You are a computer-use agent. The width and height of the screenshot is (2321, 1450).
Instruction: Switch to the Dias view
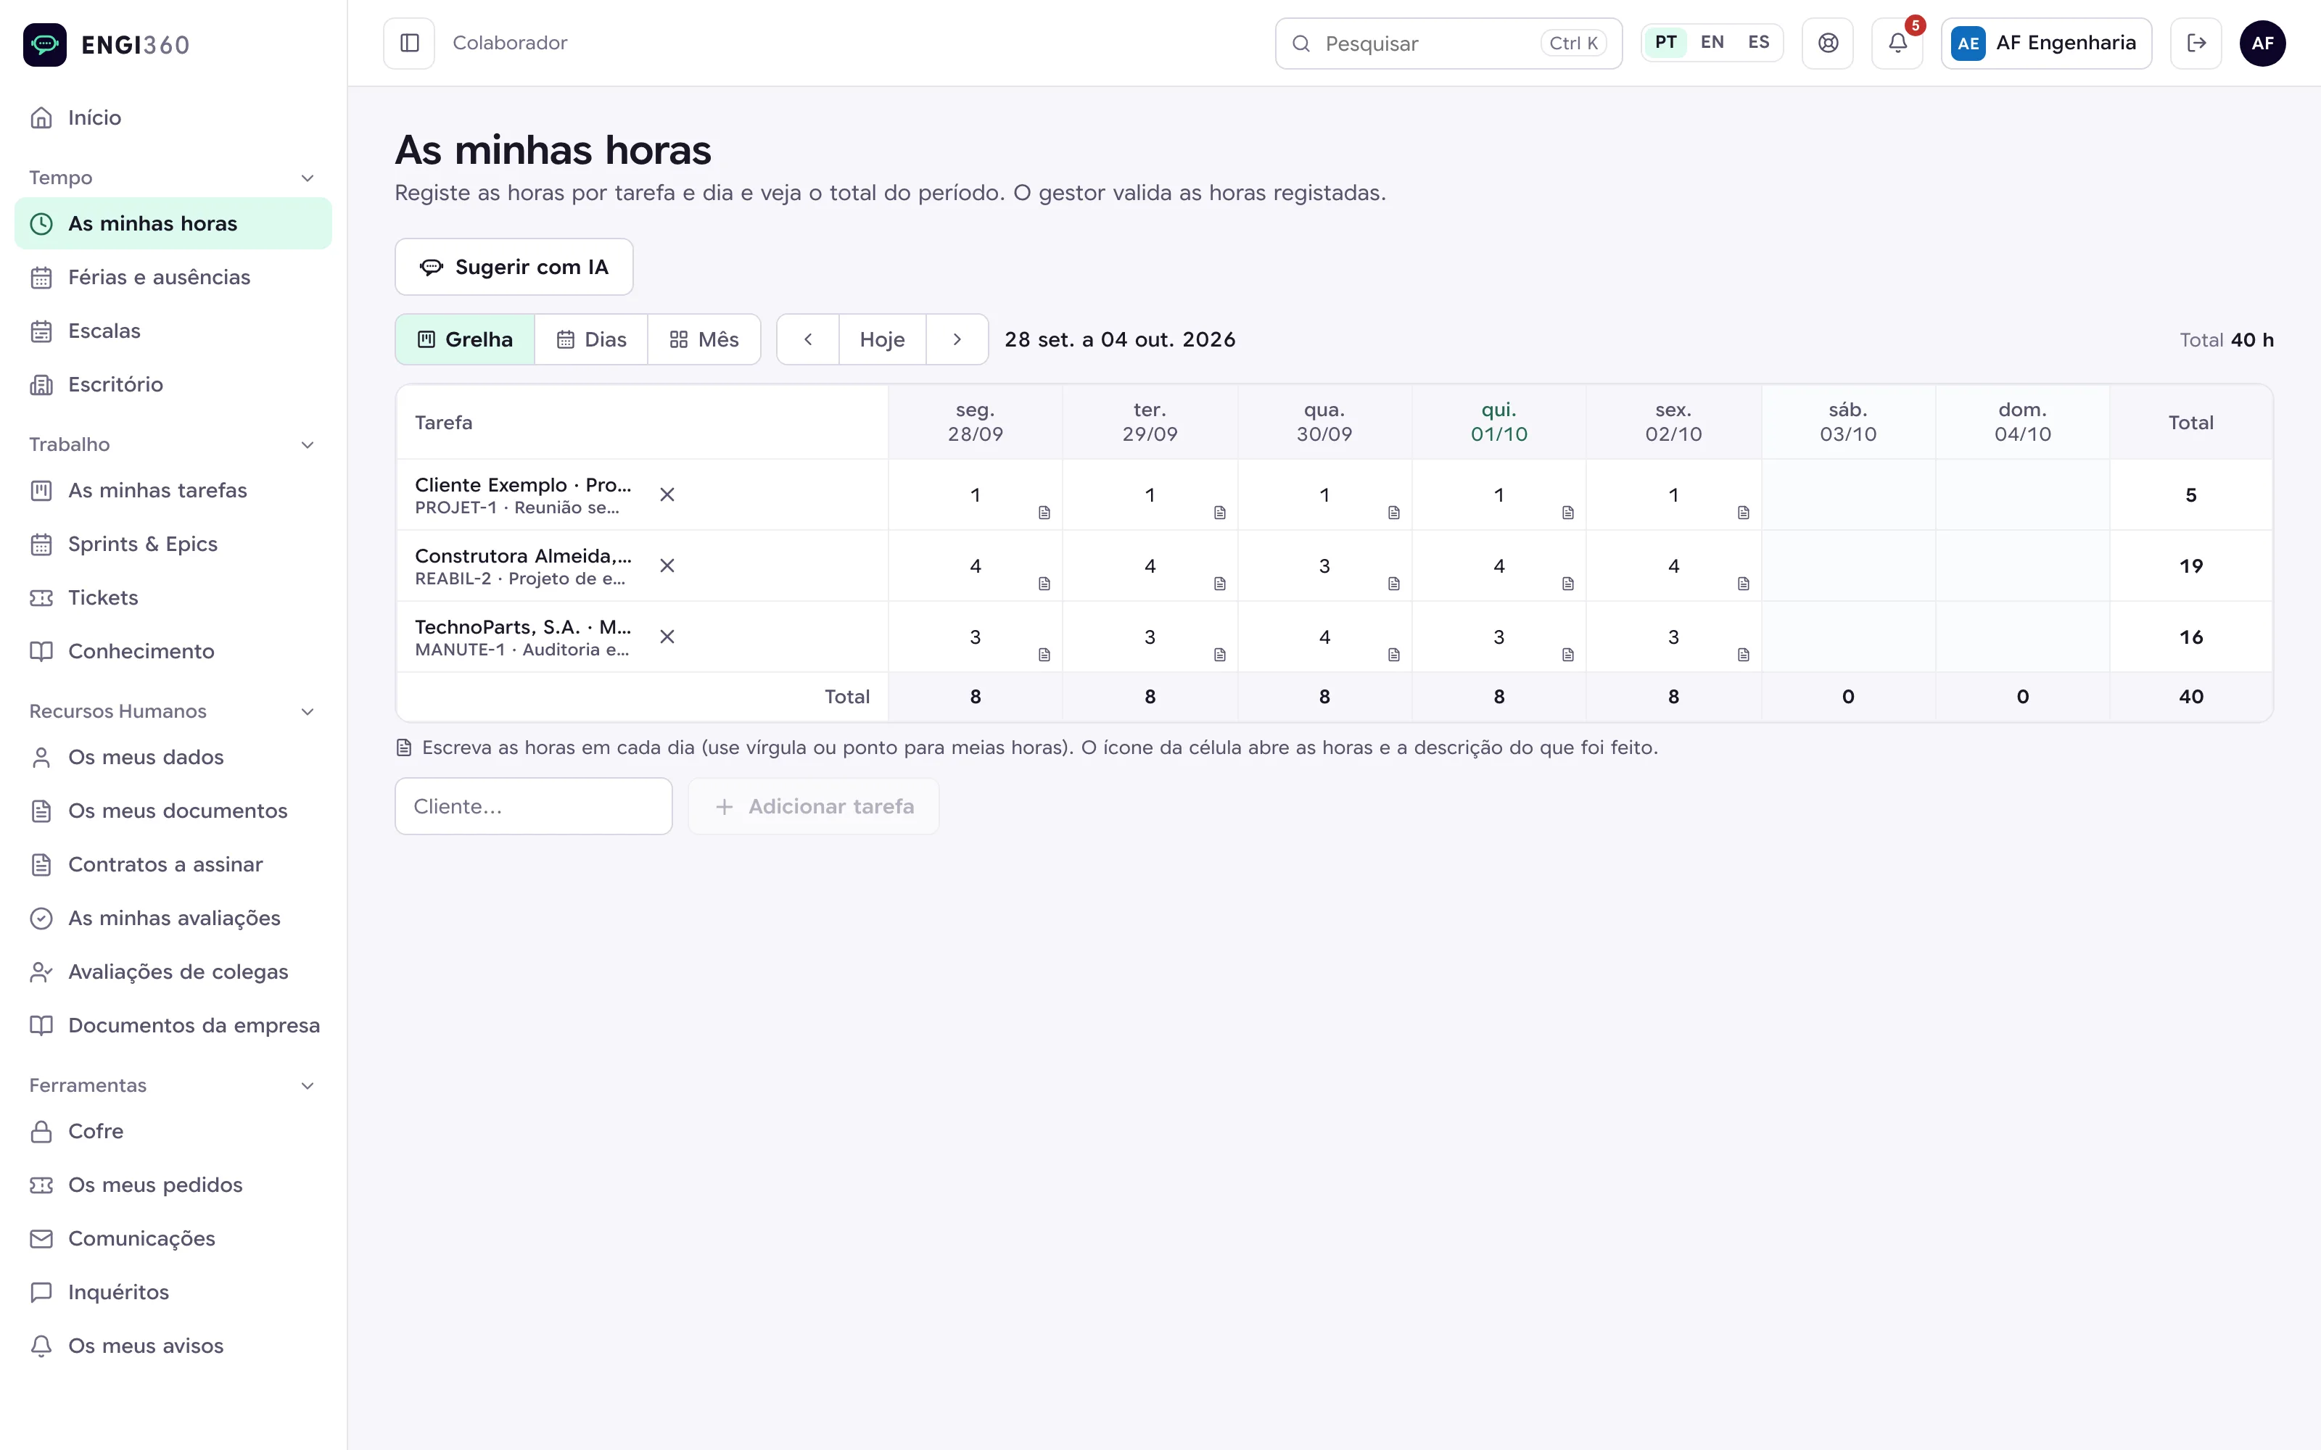[x=591, y=339]
